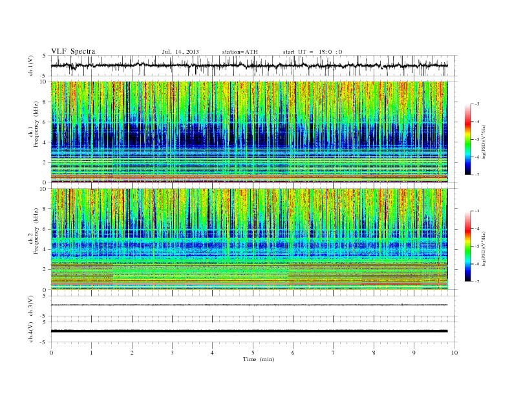Click the "3" tick on the time axis
This screenshot has width=512, height=396.
pos(172,353)
